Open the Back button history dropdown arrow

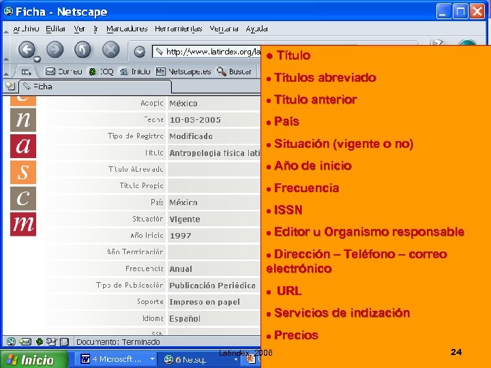(x=38, y=59)
